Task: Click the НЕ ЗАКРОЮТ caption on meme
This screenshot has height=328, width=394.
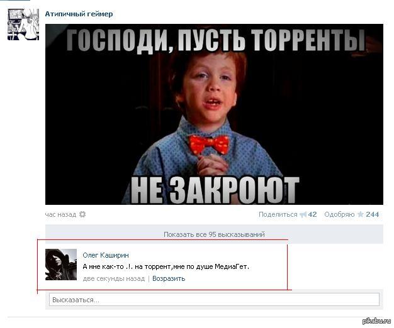Action: 215,190
